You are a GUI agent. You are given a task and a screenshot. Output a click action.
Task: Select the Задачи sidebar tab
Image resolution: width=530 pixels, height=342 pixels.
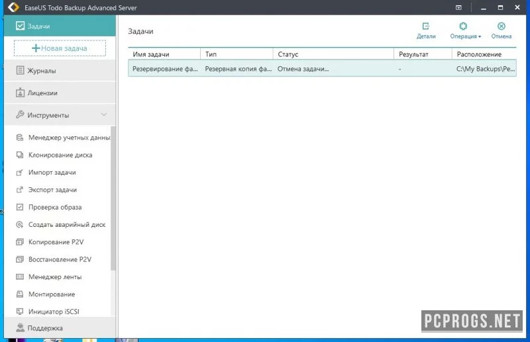60,26
